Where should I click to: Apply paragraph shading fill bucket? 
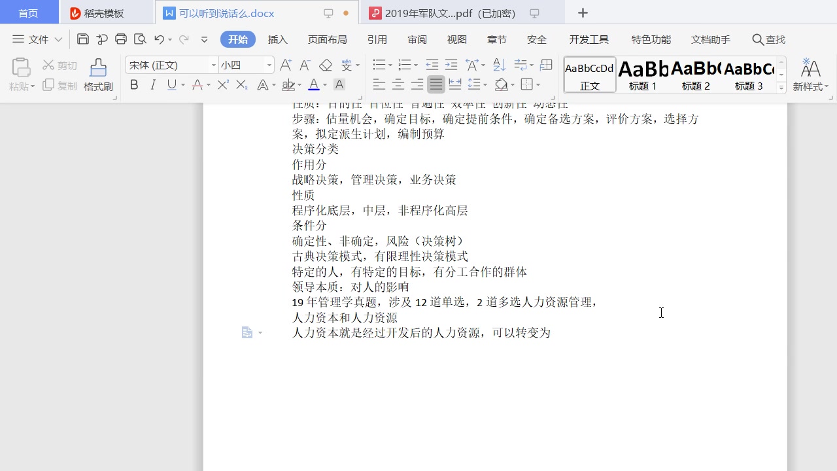[501, 84]
